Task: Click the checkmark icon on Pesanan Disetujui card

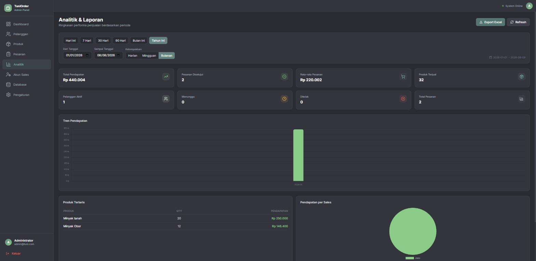Action: (x=284, y=77)
